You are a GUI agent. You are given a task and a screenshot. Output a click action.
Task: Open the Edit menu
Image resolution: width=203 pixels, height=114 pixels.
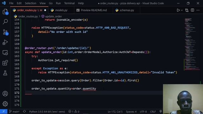(x=19, y=3)
